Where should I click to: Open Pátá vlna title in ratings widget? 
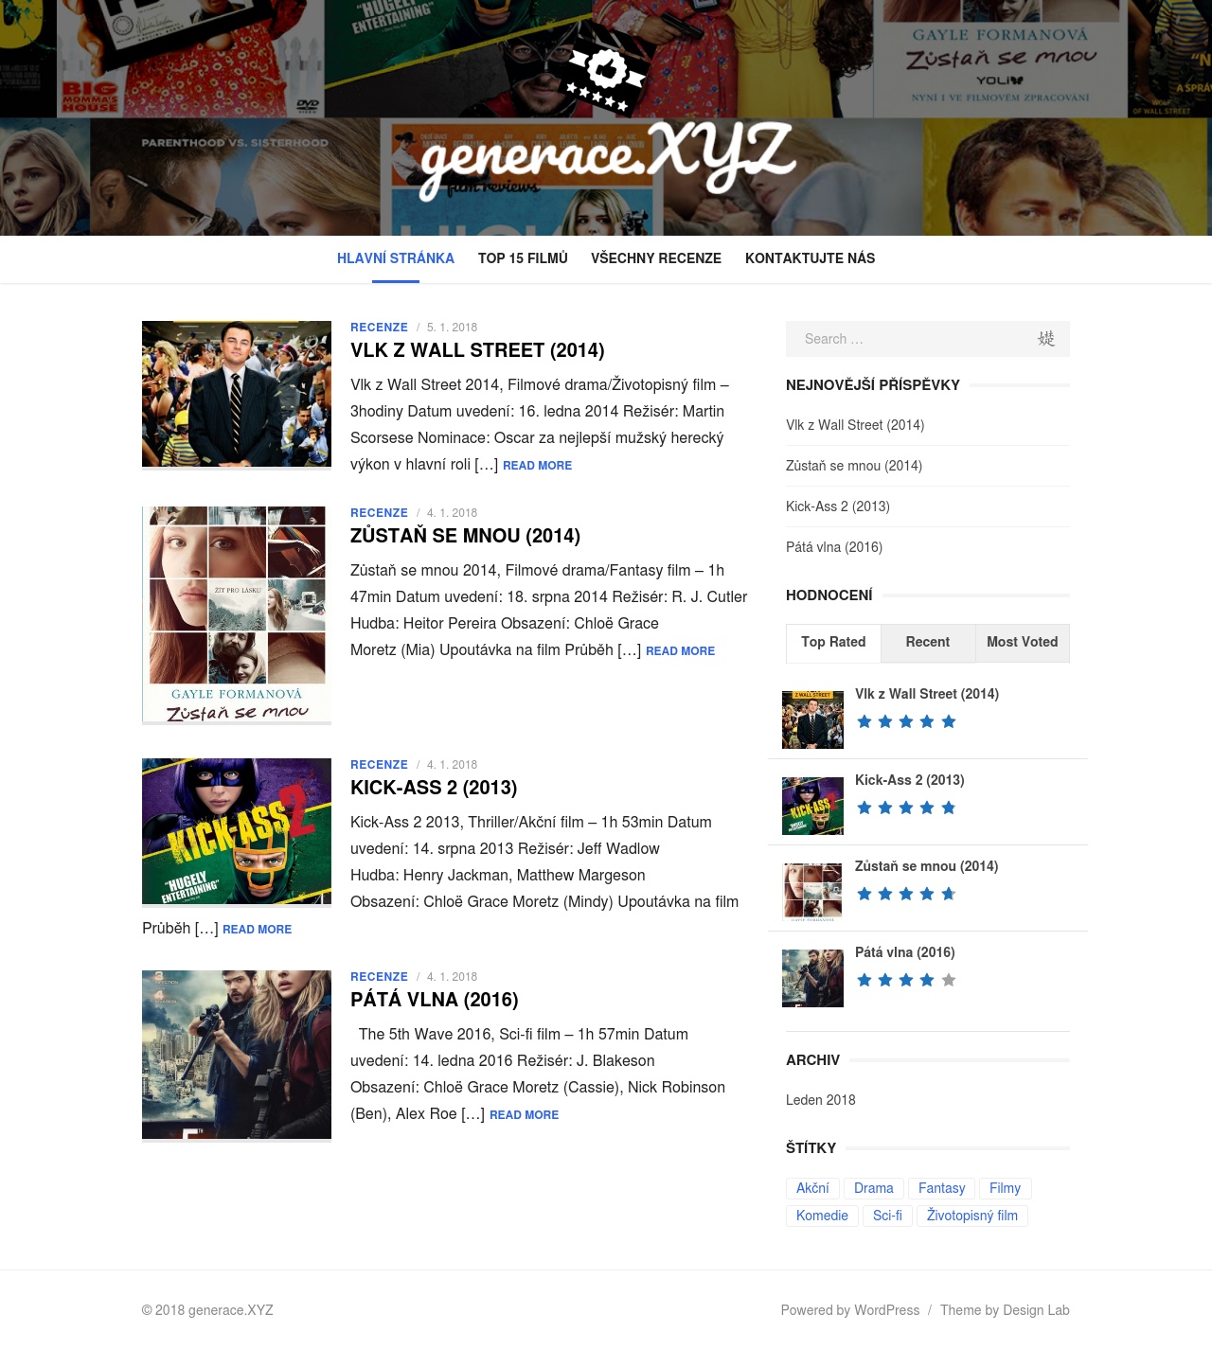(x=905, y=952)
